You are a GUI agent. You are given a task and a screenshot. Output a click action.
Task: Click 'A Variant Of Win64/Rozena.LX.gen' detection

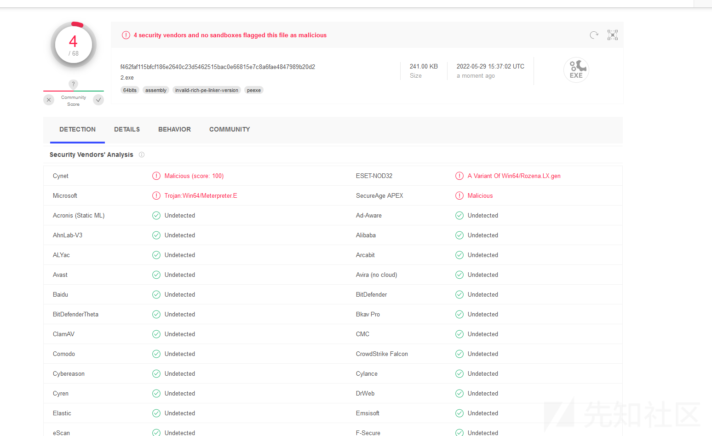[514, 176]
